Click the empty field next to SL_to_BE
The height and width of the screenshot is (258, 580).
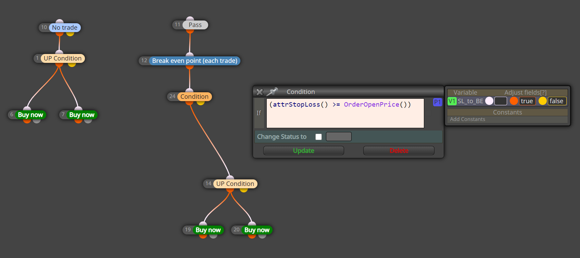501,101
